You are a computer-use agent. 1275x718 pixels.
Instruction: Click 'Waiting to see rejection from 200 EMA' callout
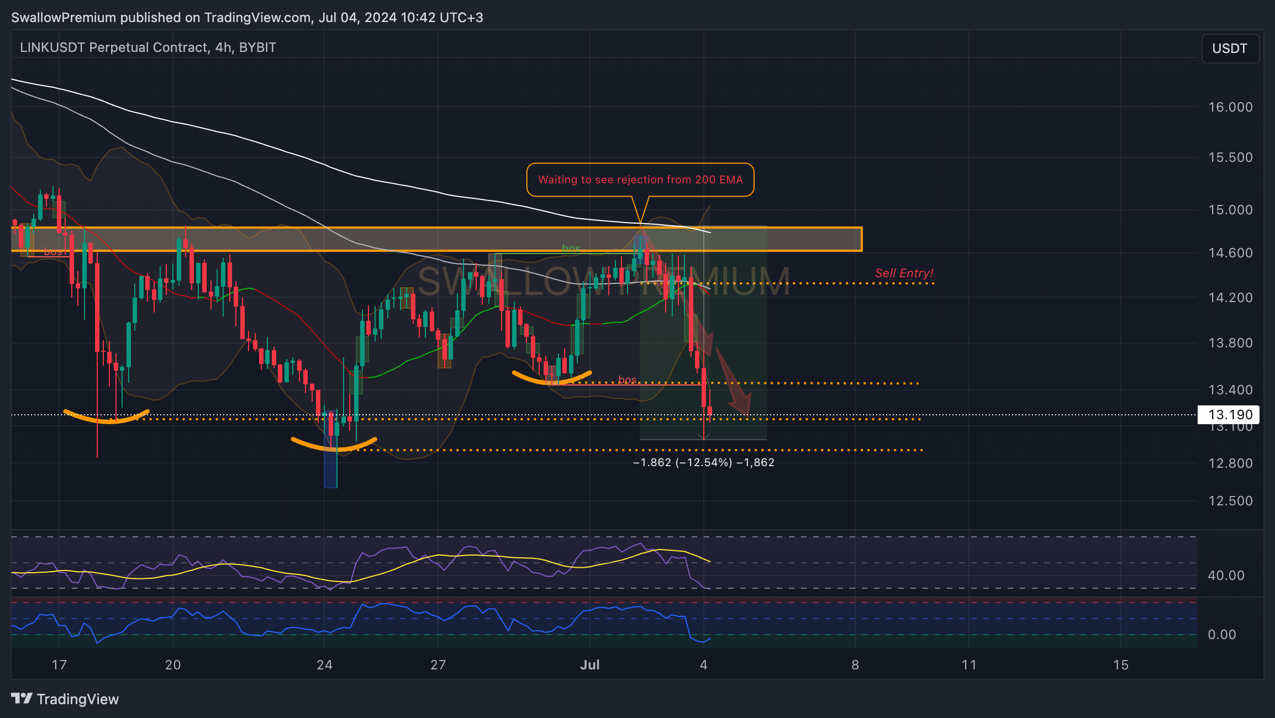(x=640, y=179)
